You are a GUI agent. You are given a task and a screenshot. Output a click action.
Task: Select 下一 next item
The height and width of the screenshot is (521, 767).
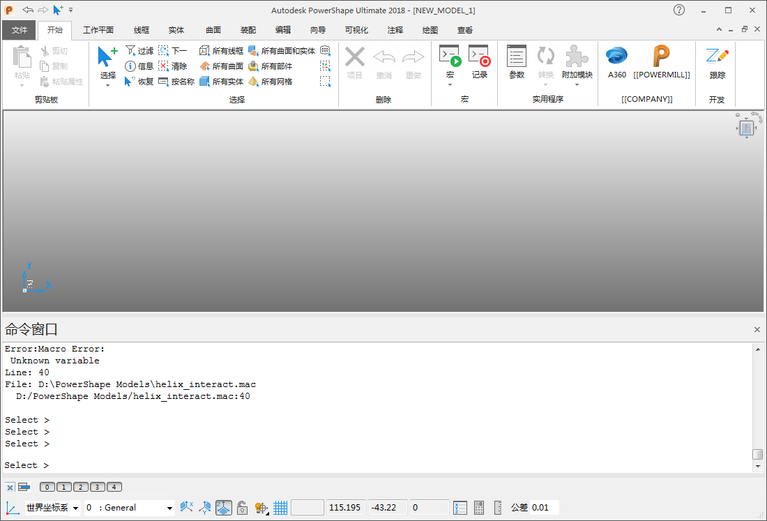(x=173, y=50)
